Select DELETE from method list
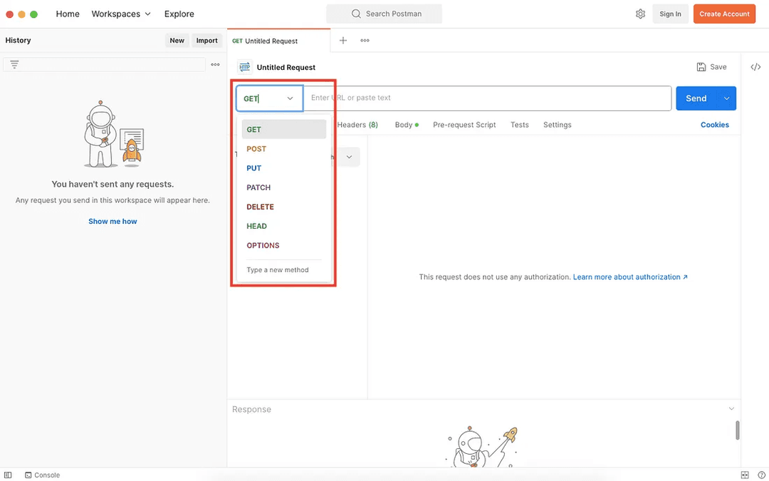The image size is (769, 481). coord(284,207)
